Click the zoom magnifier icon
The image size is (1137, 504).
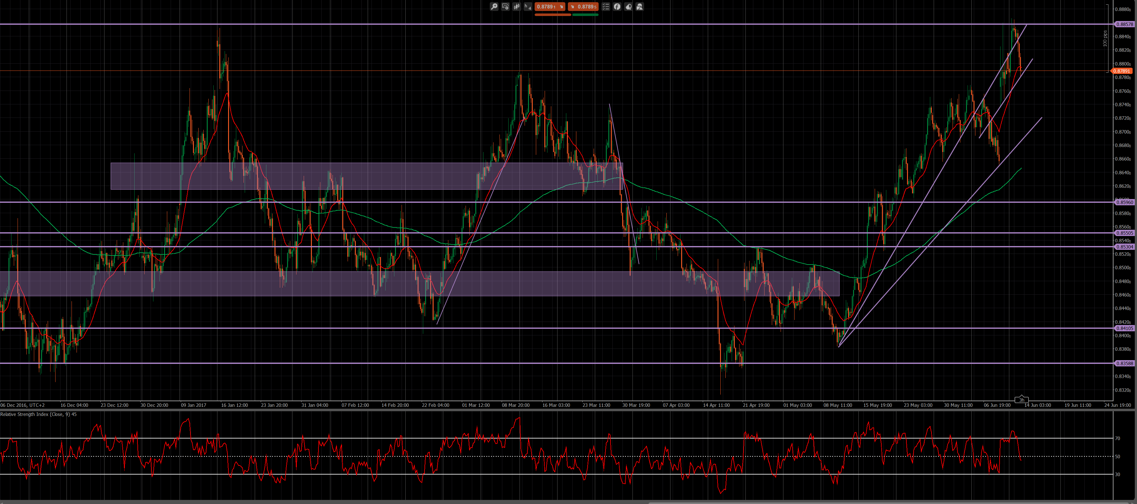494,7
